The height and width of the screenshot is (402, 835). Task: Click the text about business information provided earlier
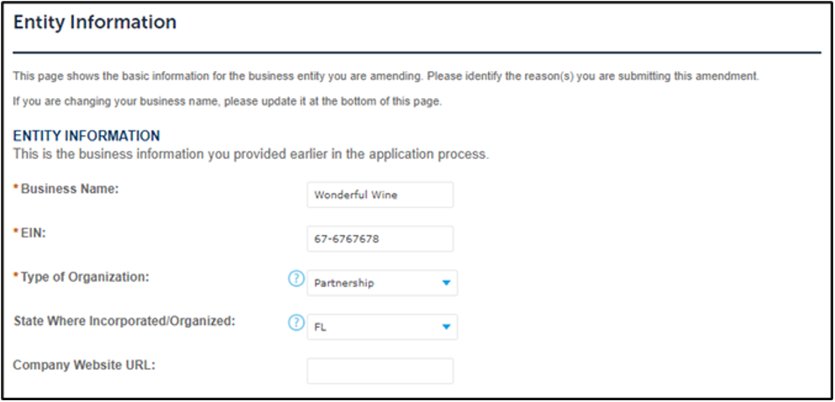251,154
